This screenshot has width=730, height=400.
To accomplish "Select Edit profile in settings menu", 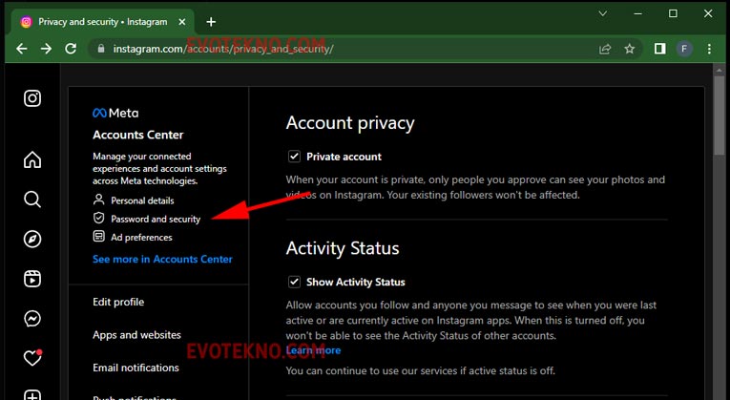I will 118,302.
